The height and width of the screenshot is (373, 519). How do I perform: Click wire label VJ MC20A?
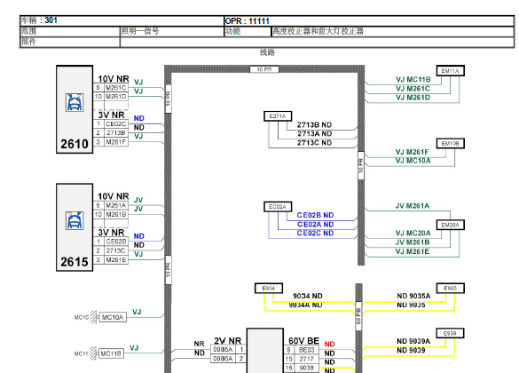point(413,234)
